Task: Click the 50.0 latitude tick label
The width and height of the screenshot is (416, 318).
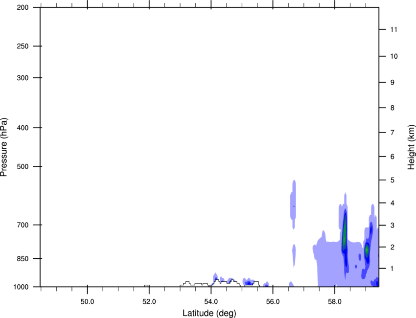Action: (87, 302)
